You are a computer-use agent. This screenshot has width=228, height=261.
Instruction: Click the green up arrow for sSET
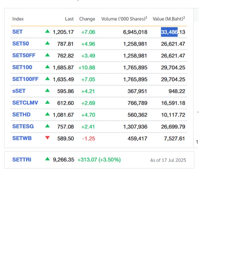tap(48, 90)
